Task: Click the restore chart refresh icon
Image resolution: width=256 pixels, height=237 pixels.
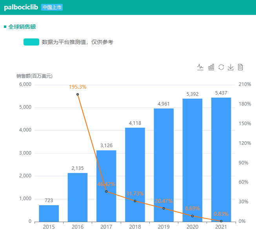Action: click(221, 67)
